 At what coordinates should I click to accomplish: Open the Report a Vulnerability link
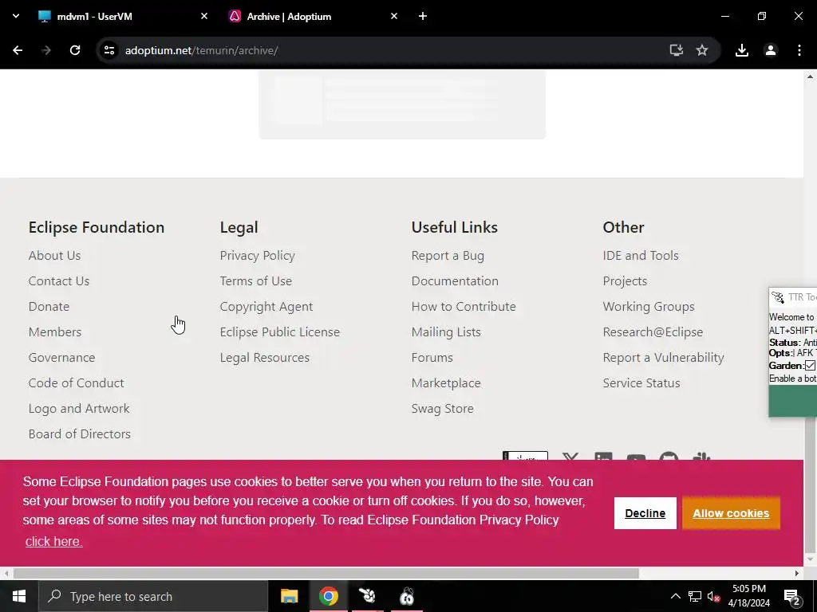663,358
